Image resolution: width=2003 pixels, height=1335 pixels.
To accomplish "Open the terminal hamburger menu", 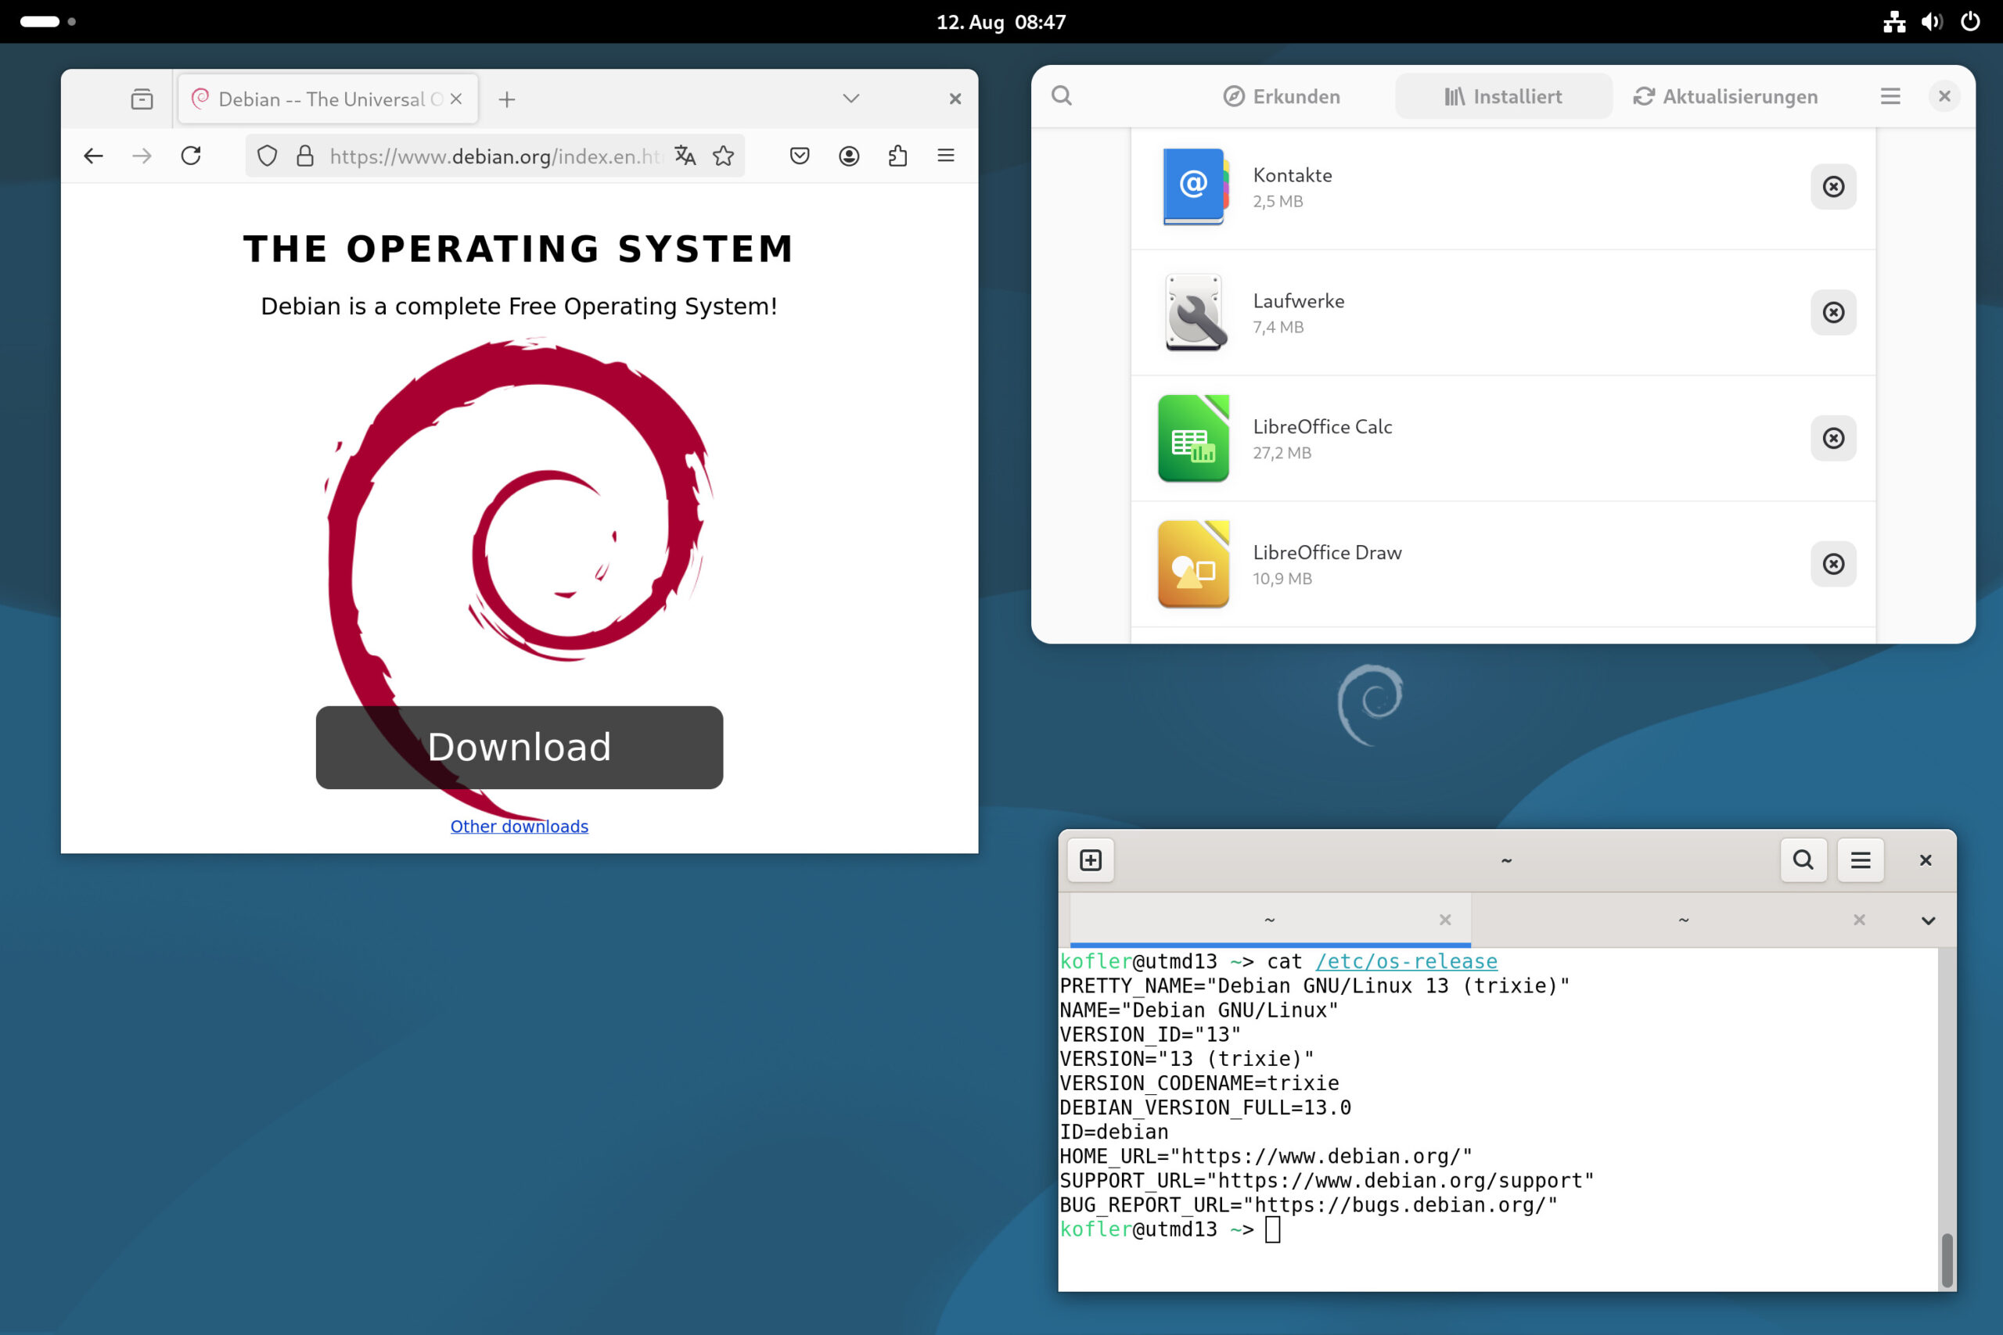I will click(x=1861, y=860).
